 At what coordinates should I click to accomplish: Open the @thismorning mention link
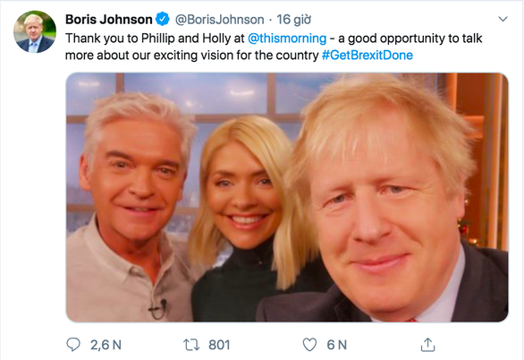[x=287, y=39]
